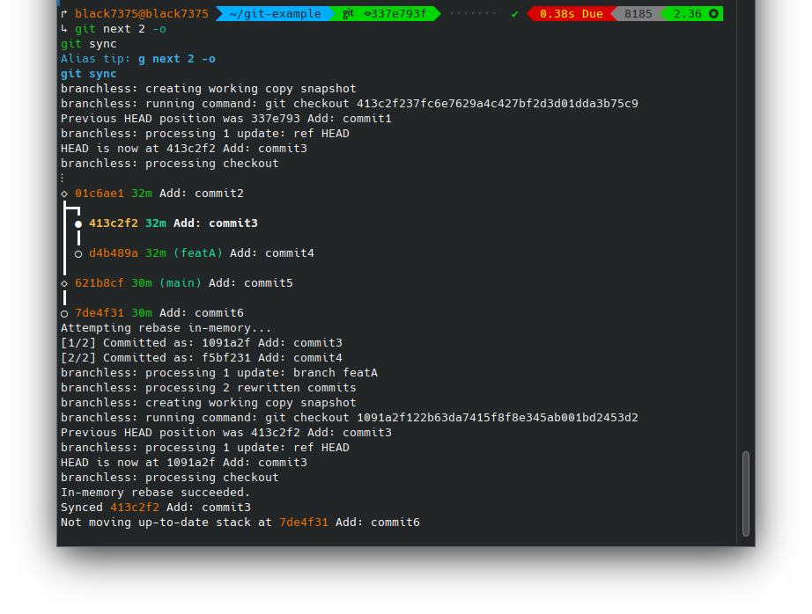Viewport: 812px width, 614px height.
Task: Click 'HEAD is now at 413c2f2' line
Action: (x=184, y=149)
